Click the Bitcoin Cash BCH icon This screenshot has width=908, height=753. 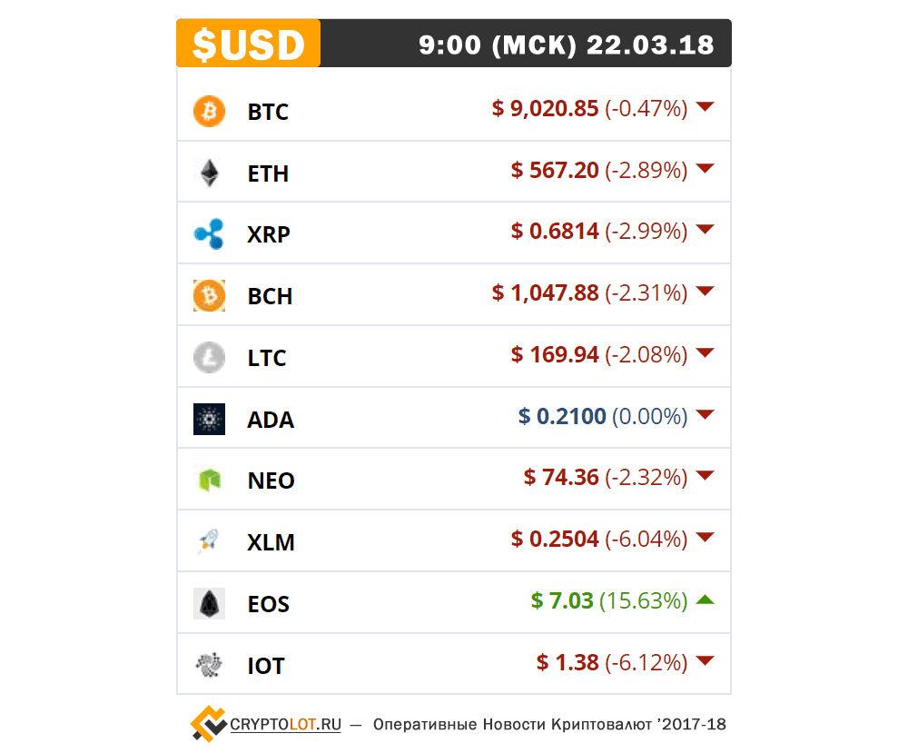click(x=209, y=296)
